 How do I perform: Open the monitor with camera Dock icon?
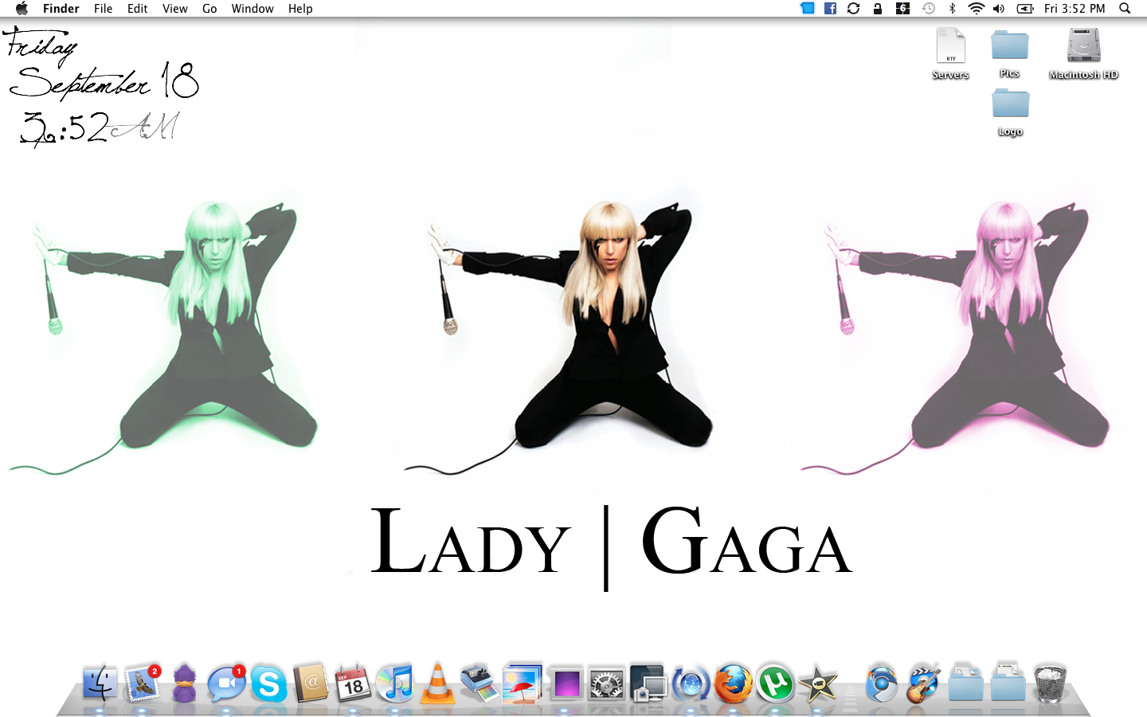(x=648, y=684)
